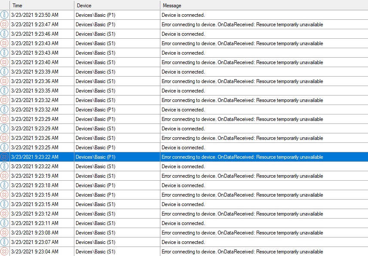Select the Devices\Basic (P1) cell at 9:23:25 AM

(95, 148)
